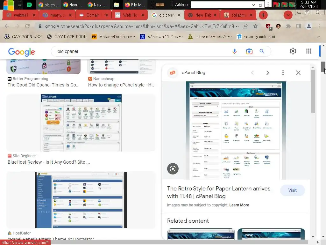Image resolution: width=326 pixels, height=245 pixels.
Task: Click the green app icon in the taskbar
Action: point(29,5)
